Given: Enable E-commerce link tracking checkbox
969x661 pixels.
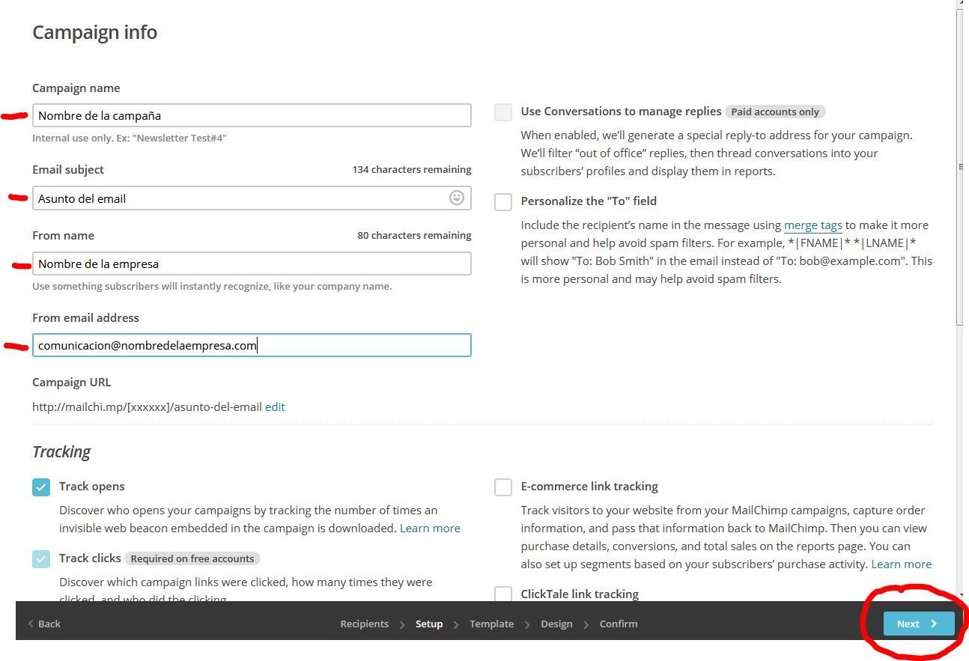Looking at the screenshot, I should [503, 487].
